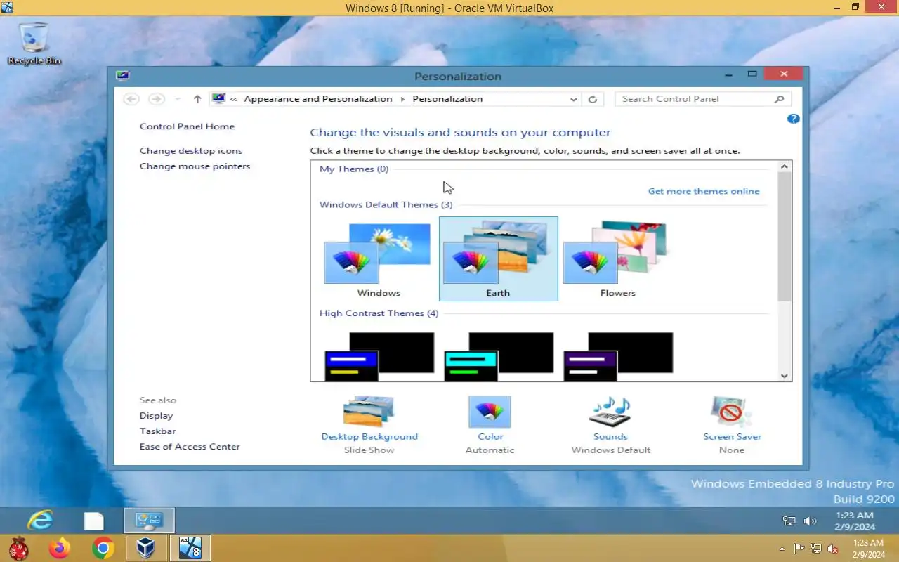
Task: Click the theme list scroll down arrow
Action: click(785, 376)
